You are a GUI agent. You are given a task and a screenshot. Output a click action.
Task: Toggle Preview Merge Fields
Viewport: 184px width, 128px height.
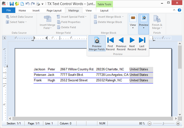[x=97, y=43]
